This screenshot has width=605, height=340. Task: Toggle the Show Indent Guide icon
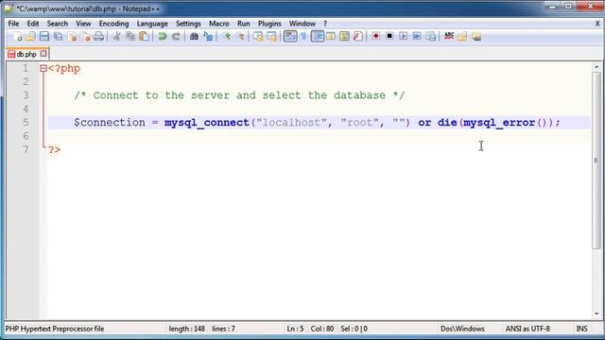click(318, 37)
